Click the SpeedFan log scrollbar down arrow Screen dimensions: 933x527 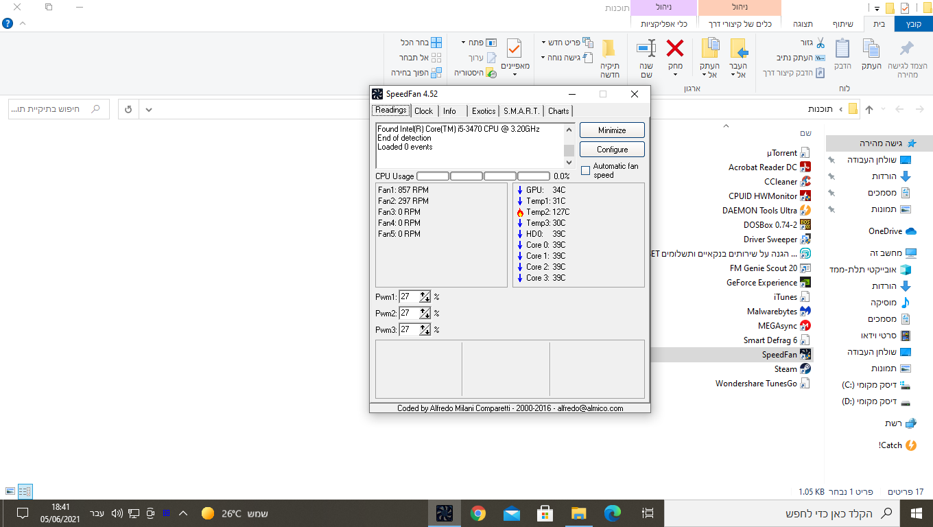coord(569,163)
